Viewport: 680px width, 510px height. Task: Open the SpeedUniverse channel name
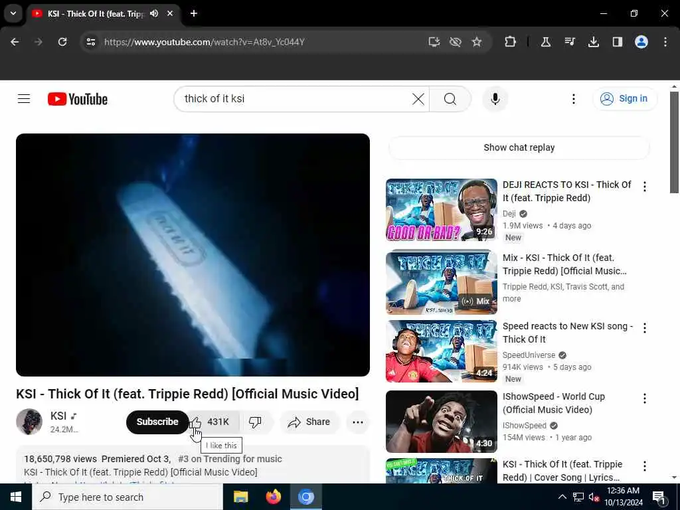pyautogui.click(x=529, y=355)
